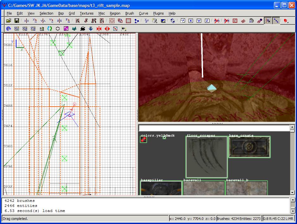Image resolution: width=297 pixels, height=224 pixels.
Task: Click the green pine trees icon
Action: (x=74, y=28)
